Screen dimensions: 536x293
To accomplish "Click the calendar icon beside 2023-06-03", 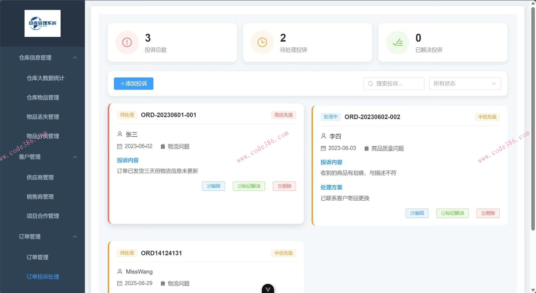I will tap(324, 148).
